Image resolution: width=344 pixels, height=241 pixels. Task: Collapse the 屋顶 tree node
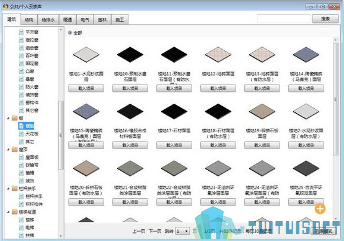click(8, 150)
